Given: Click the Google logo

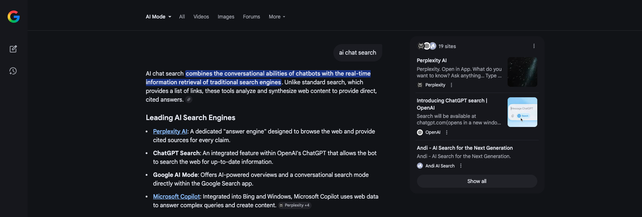Looking at the screenshot, I should click(x=13, y=16).
